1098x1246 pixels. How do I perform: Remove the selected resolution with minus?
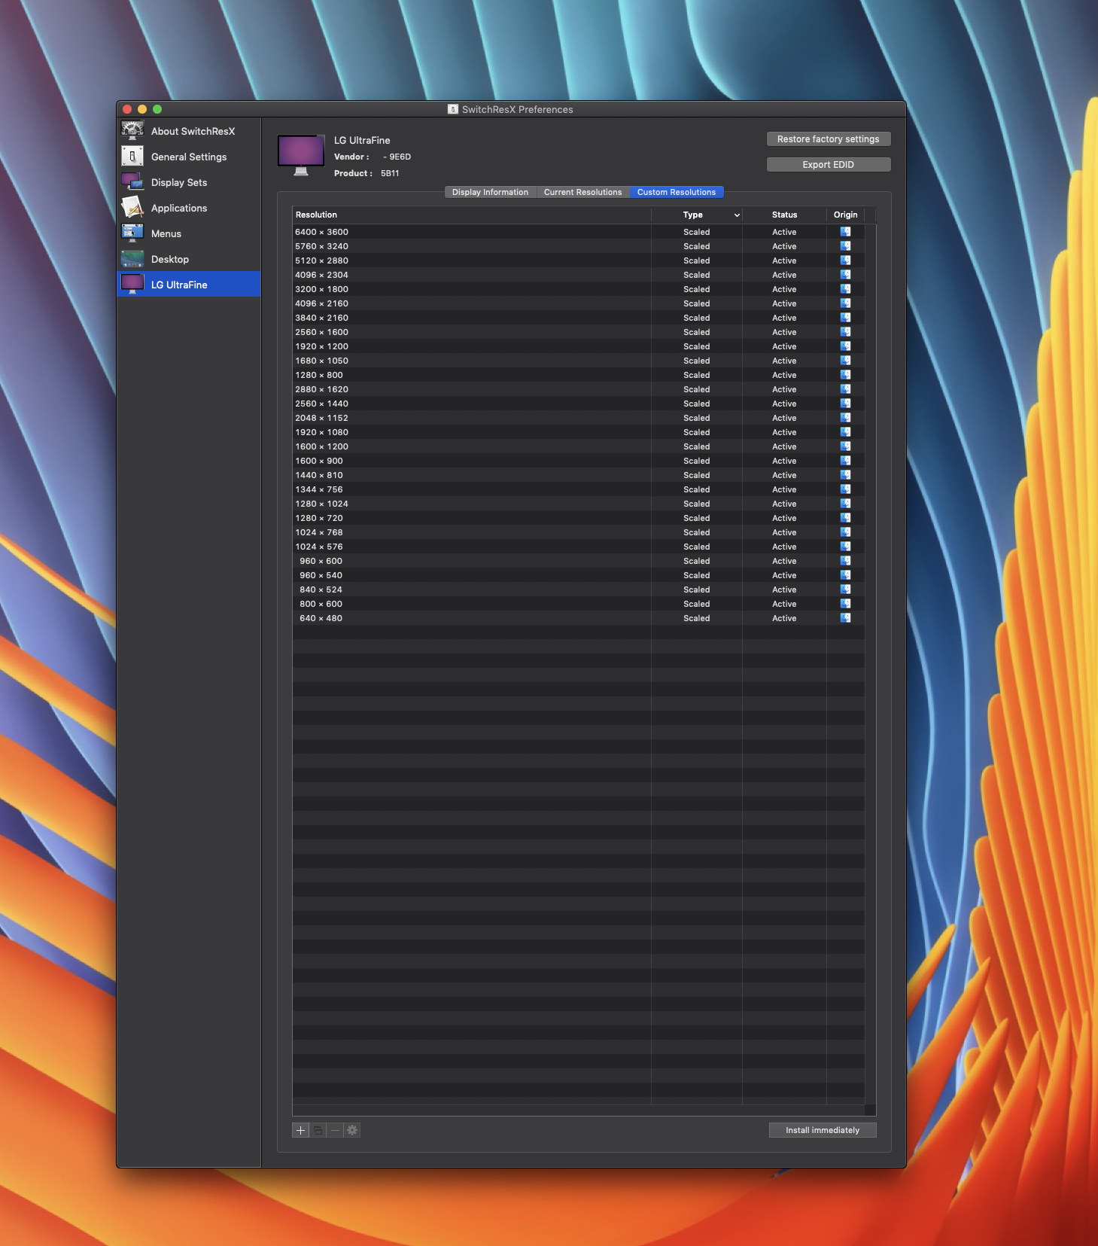tap(335, 1130)
